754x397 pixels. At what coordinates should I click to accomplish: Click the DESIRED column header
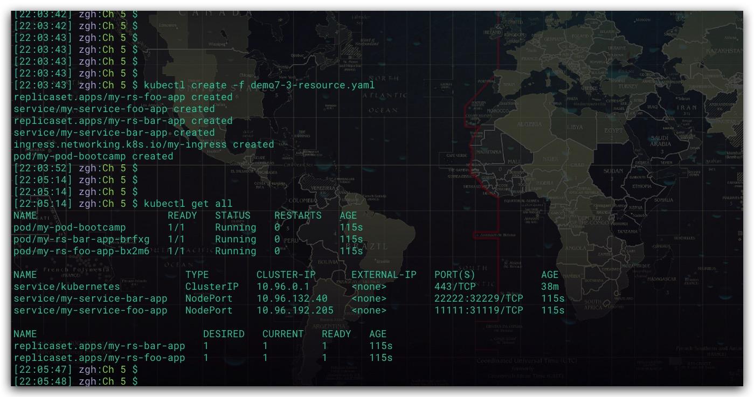(224, 334)
